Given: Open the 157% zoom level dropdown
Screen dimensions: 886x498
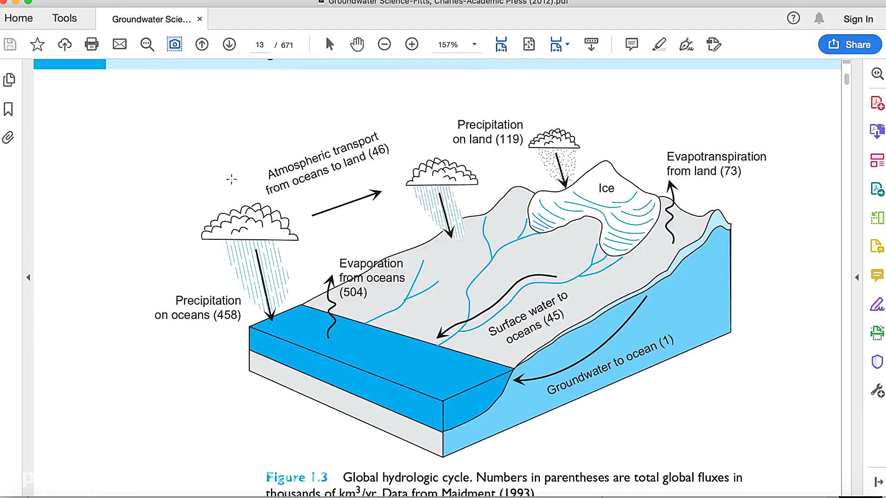Looking at the screenshot, I should (474, 44).
